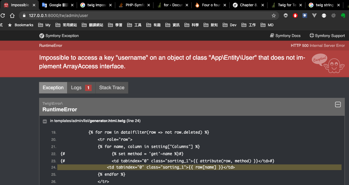Switch to the Logs tab
349x185 pixels.
click(x=81, y=88)
